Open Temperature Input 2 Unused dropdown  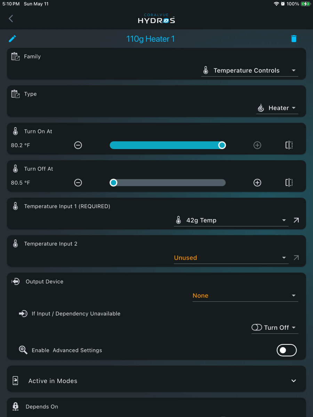pyautogui.click(x=231, y=258)
